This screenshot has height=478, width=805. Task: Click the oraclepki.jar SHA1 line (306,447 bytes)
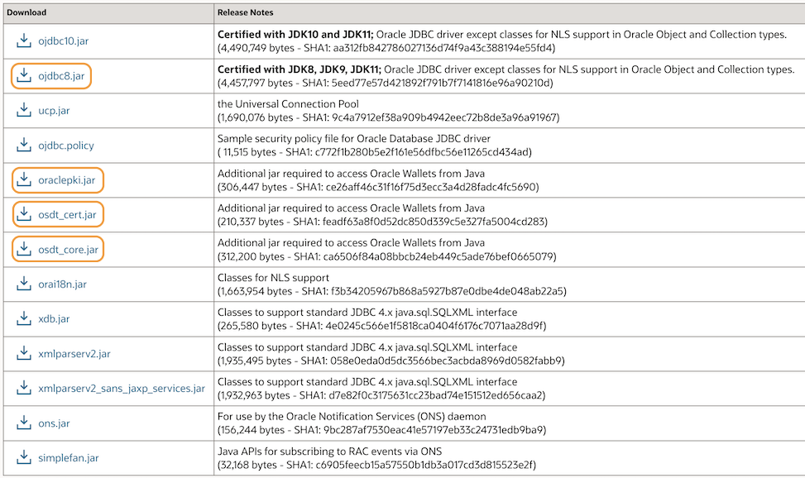[378, 187]
